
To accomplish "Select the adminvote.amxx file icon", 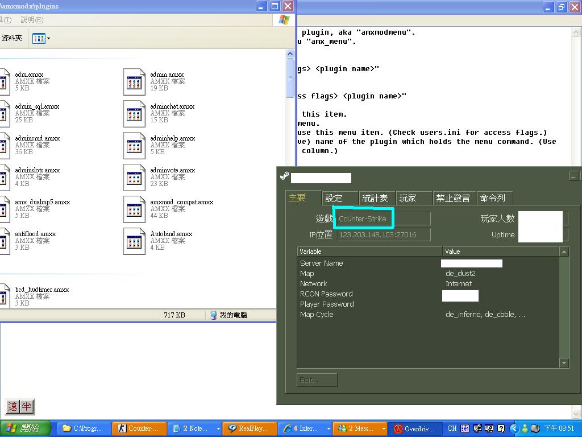I will tap(134, 178).
